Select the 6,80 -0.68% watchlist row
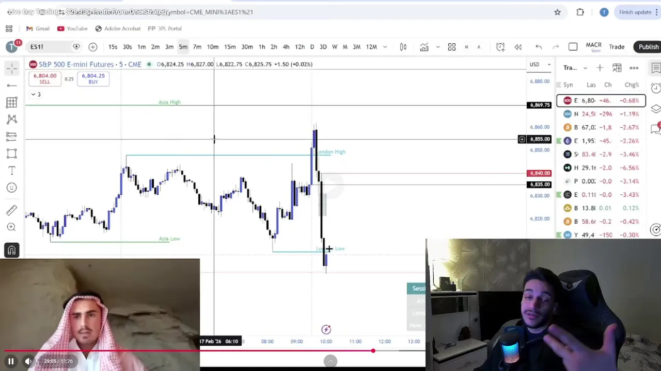Viewport: 661px width, 371px height. pos(601,100)
